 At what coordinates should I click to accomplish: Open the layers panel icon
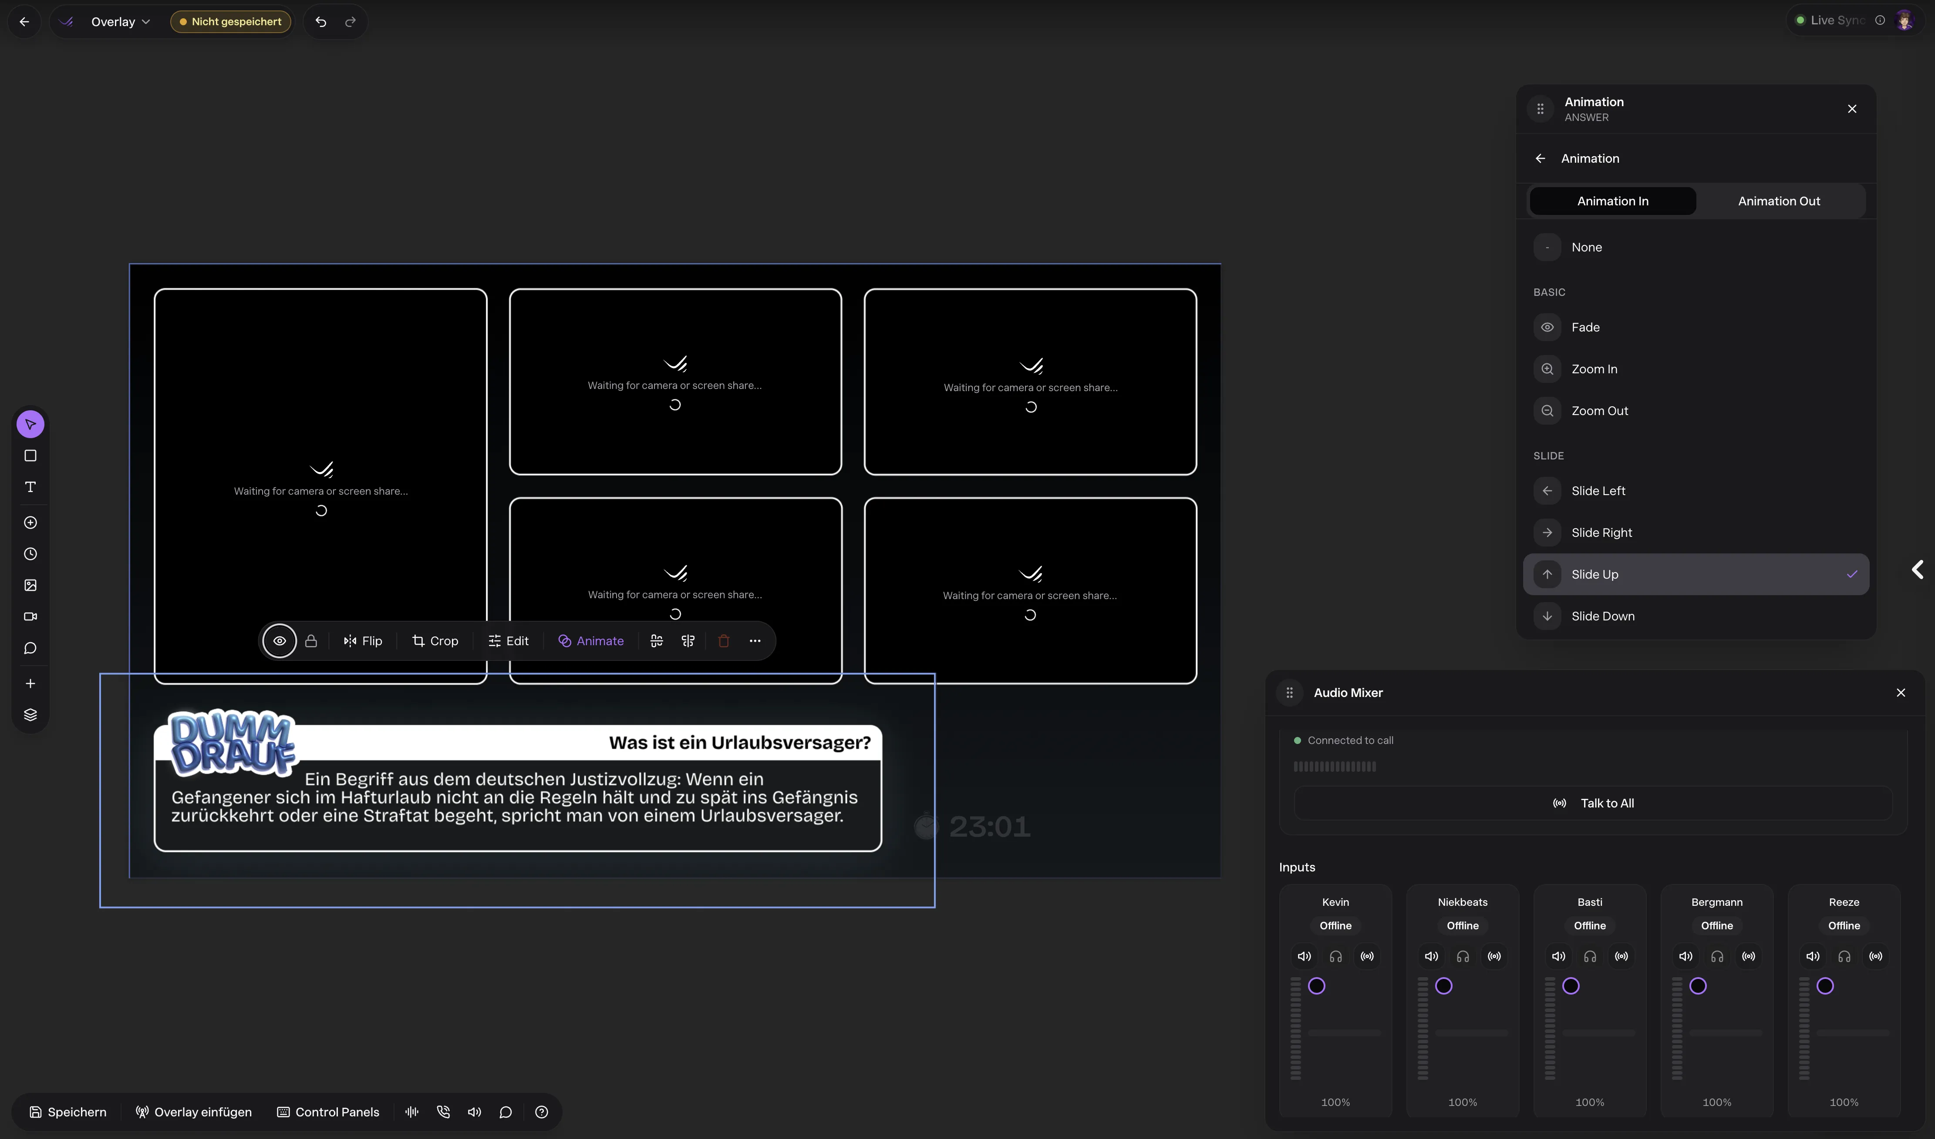point(31,714)
